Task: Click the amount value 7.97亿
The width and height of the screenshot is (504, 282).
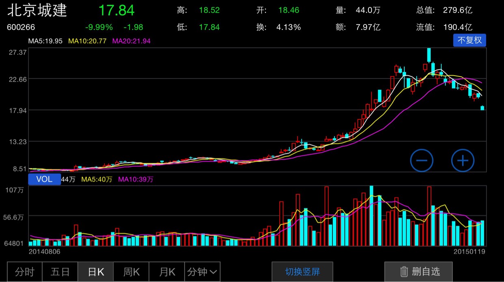Action: [x=368, y=28]
